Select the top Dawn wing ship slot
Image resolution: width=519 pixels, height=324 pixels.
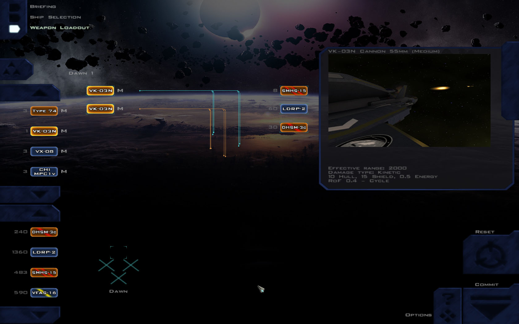pos(119,252)
